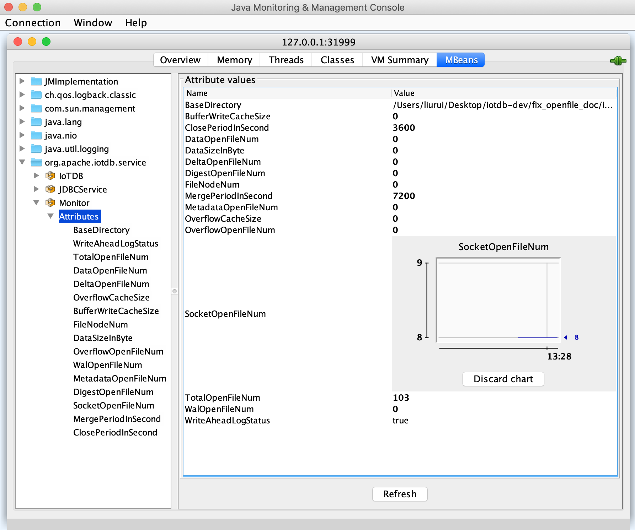The height and width of the screenshot is (530, 635).
Task: Click the java.lang folder icon
Action: tap(36, 122)
